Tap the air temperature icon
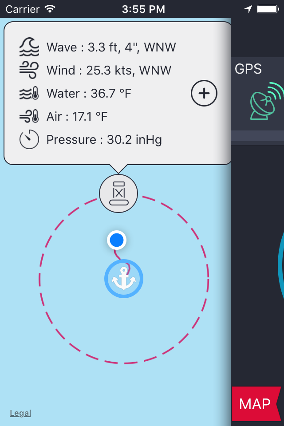This screenshot has height=426, width=284. (x=29, y=116)
